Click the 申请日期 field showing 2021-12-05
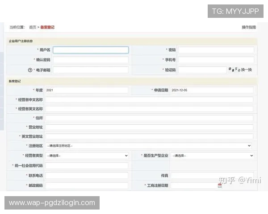268x214 pixels. point(212,90)
